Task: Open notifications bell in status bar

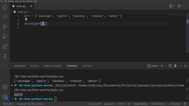Action: (185, 104)
